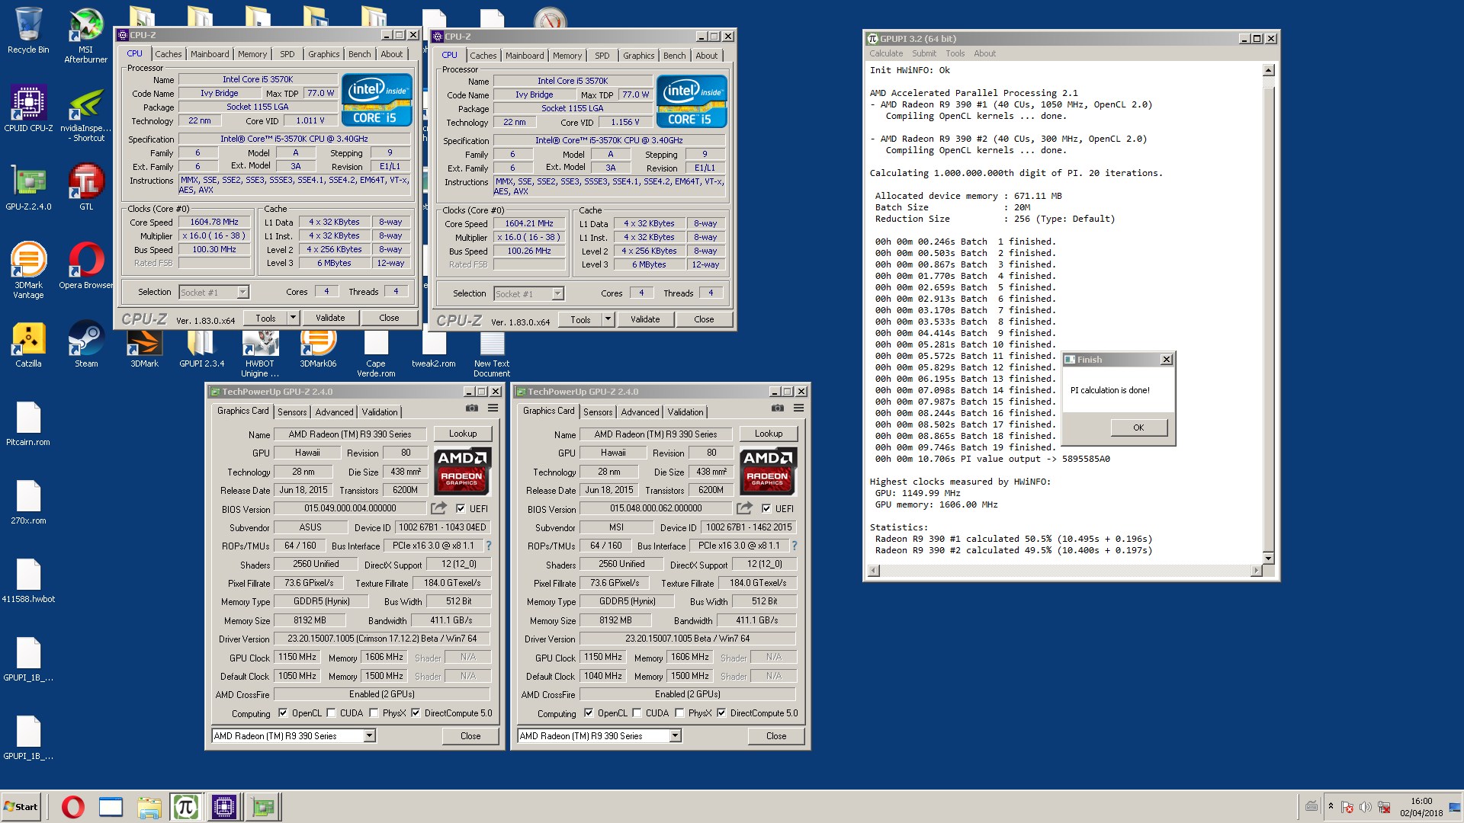Click Bus Interface question mark in left GPU-Z
This screenshot has width=1464, height=823.
(489, 546)
